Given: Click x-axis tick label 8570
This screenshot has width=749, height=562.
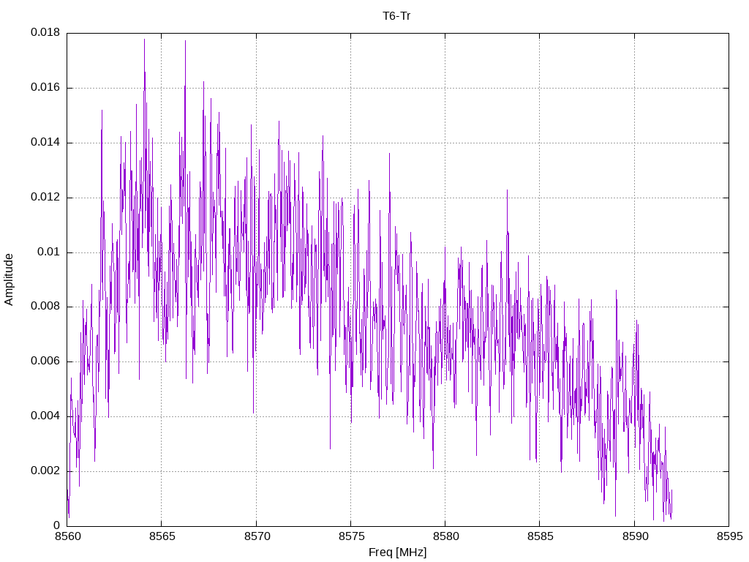Looking at the screenshot, I should pyautogui.click(x=257, y=536).
